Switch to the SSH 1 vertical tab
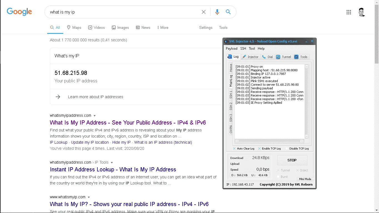Viewport: 379px width, 213px height. (x=231, y=95)
